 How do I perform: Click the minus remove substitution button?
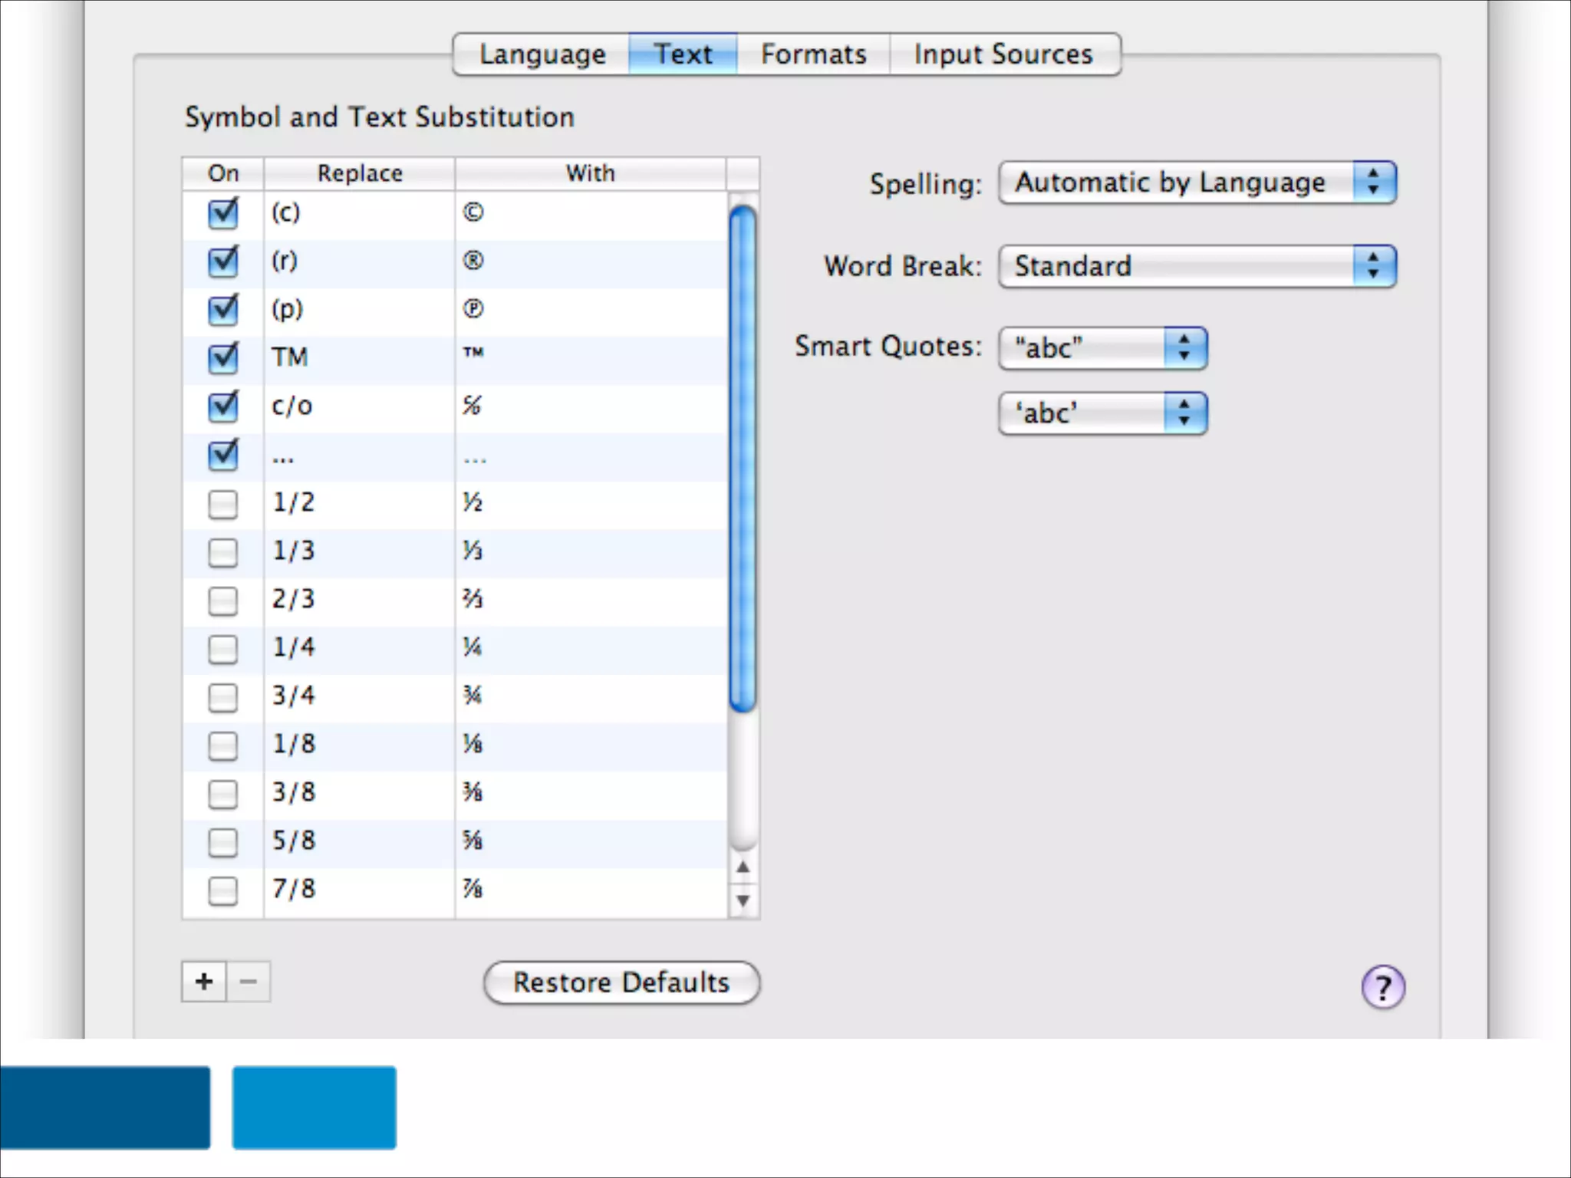[249, 982]
